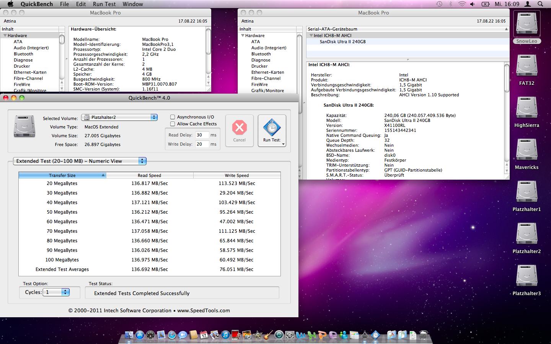
Task: Click the Mavericks drive icon
Action: [527, 150]
